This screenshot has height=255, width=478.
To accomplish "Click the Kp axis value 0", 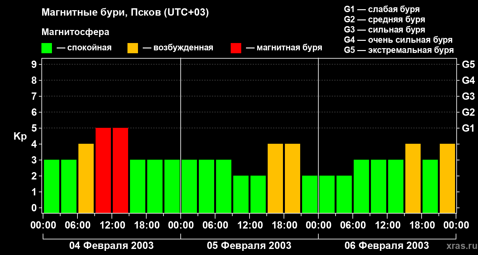I will click(34, 208).
